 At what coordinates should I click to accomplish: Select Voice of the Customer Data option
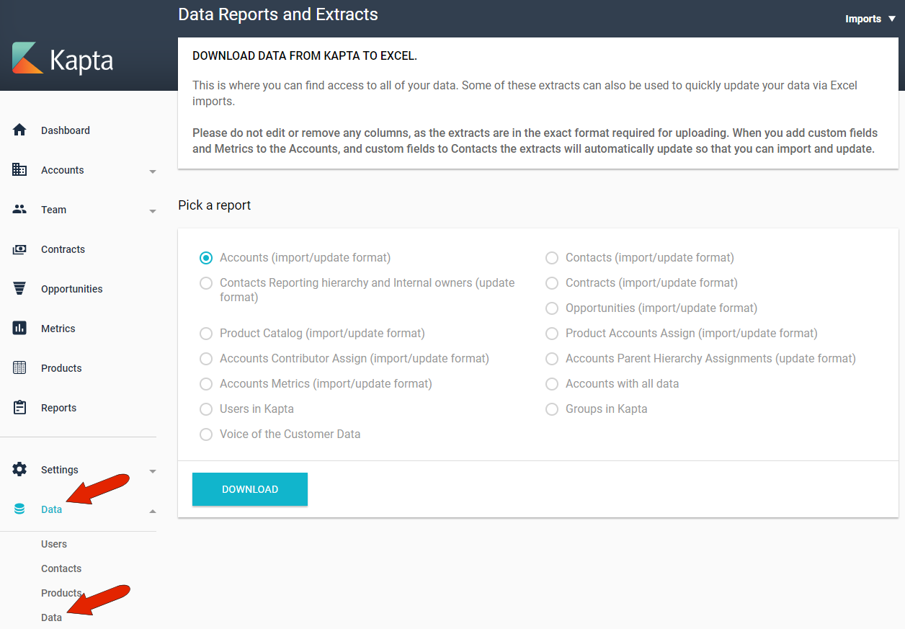tap(206, 434)
